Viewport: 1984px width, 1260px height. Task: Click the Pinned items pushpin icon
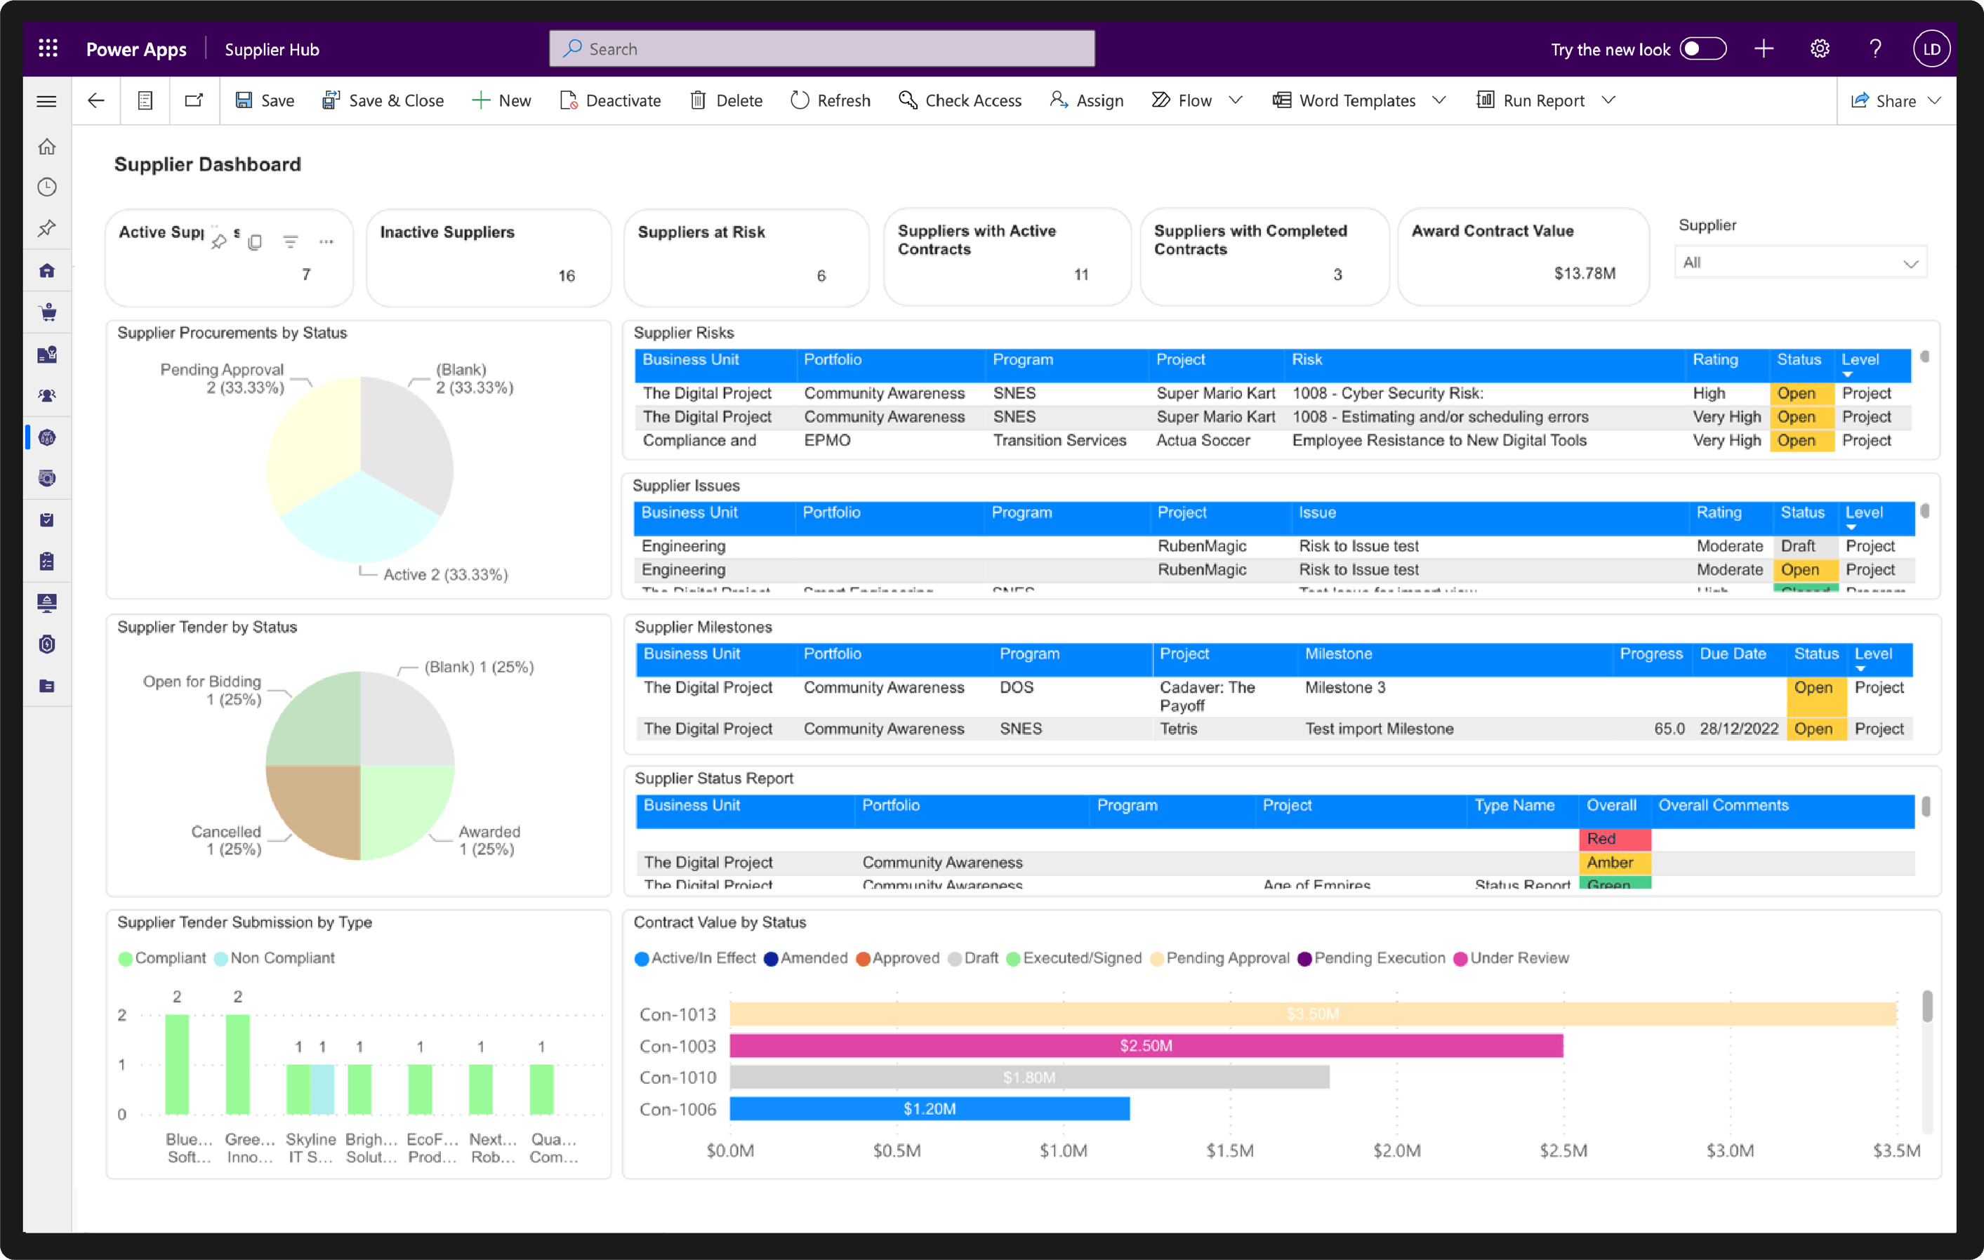click(47, 228)
